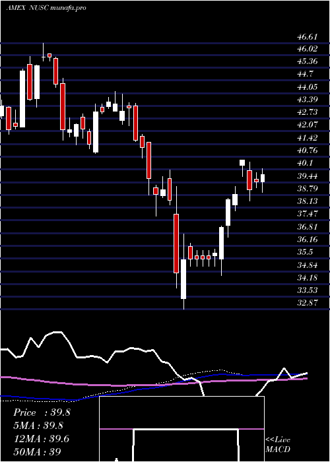Click the 12MA : 39.6 readout
The width and height of the screenshot is (330, 462).
(41, 439)
